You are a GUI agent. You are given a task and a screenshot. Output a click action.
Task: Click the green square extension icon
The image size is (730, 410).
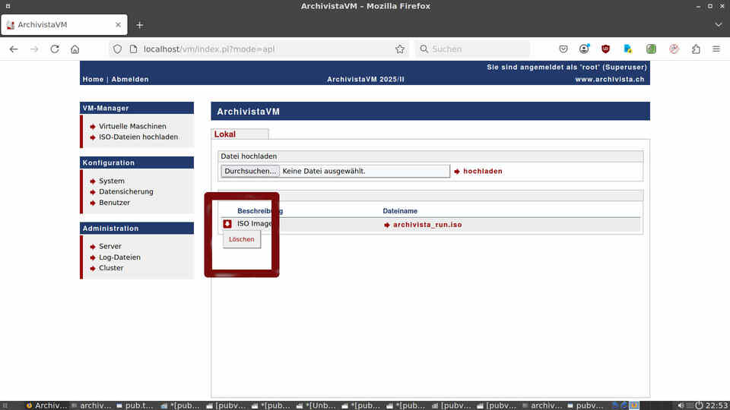click(x=651, y=49)
